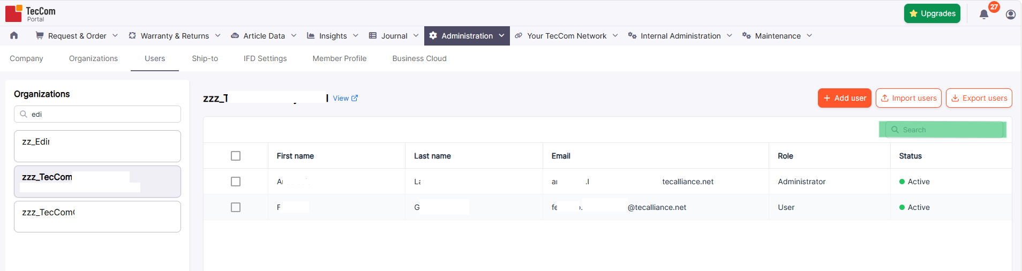Switch to the Organizations tab
The image size is (1022, 271).
click(x=93, y=58)
